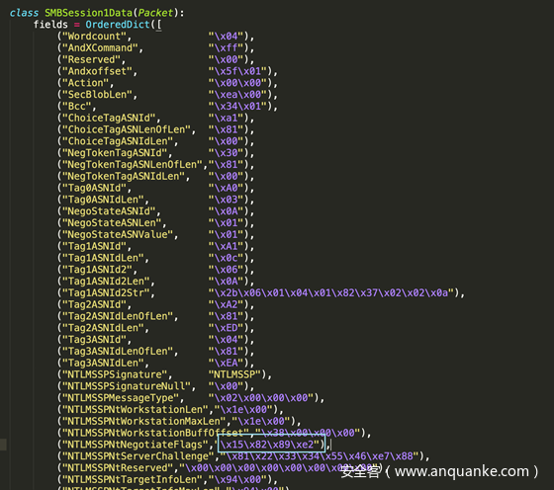
Task: Click the "ChoiceTagASNIdLen" field name
Action: (118, 141)
